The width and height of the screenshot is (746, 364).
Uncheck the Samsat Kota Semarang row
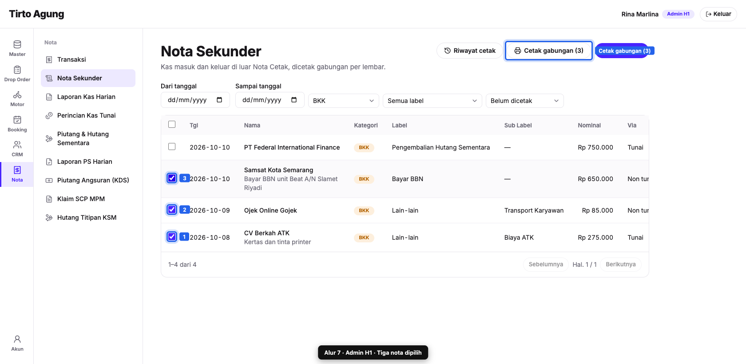click(172, 178)
